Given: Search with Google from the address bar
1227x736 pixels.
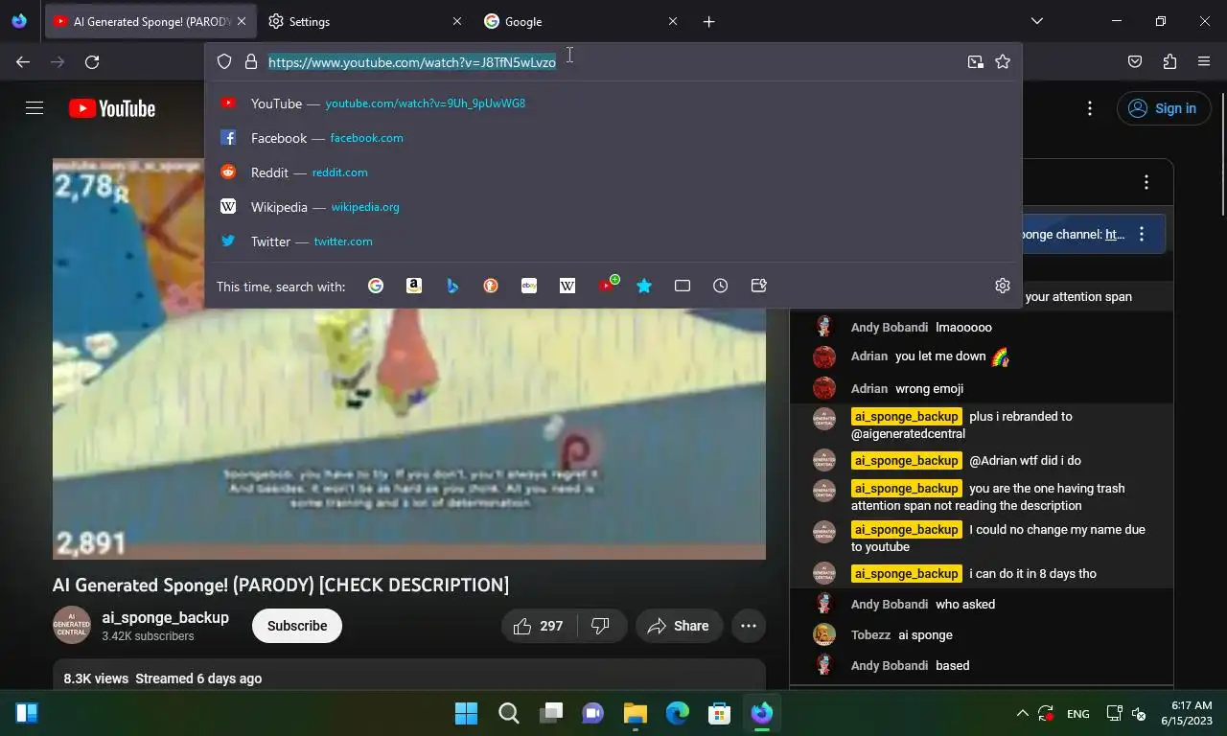Looking at the screenshot, I should point(376,286).
